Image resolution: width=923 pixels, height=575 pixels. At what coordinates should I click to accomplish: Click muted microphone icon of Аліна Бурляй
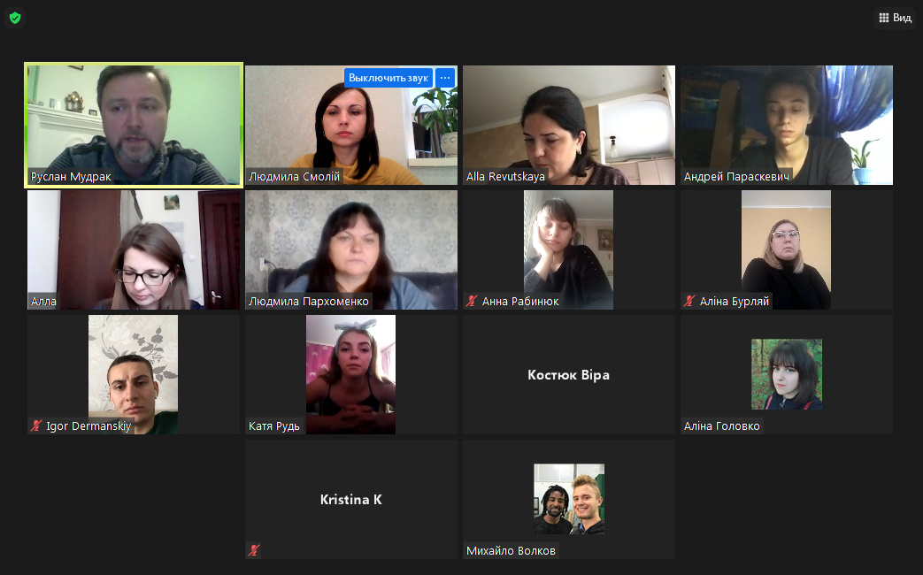pos(689,302)
